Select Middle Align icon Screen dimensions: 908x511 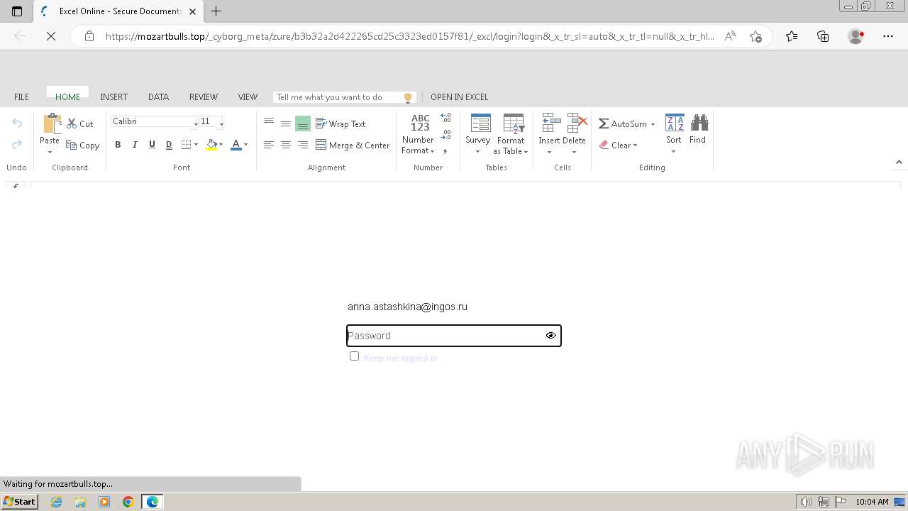click(x=286, y=123)
